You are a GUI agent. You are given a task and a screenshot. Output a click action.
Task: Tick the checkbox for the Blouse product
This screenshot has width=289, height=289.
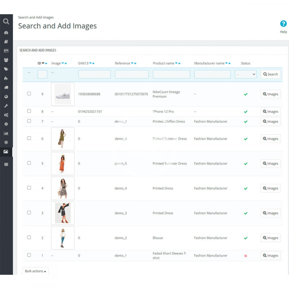pyautogui.click(x=29, y=237)
